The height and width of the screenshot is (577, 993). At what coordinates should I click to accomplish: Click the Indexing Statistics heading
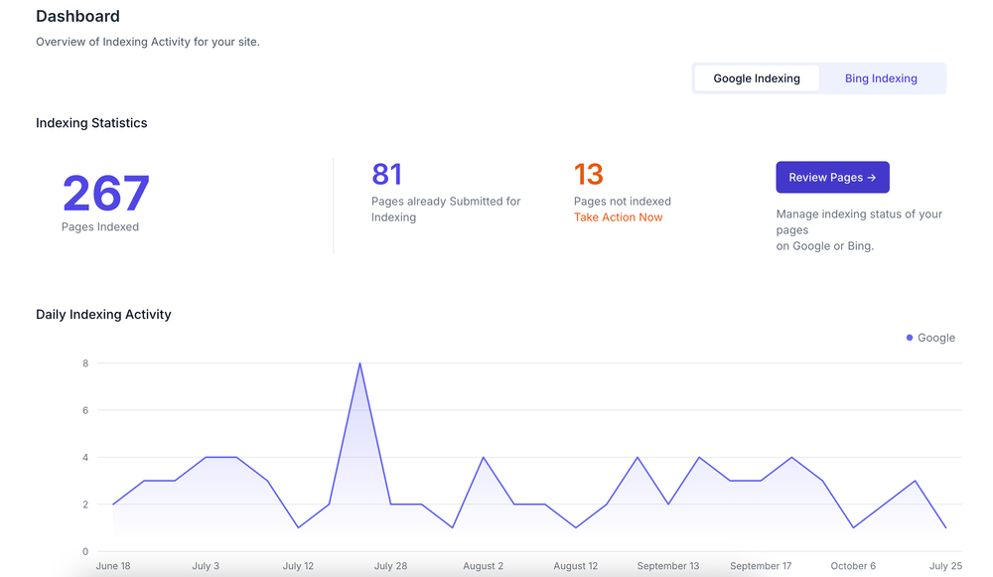tap(91, 122)
